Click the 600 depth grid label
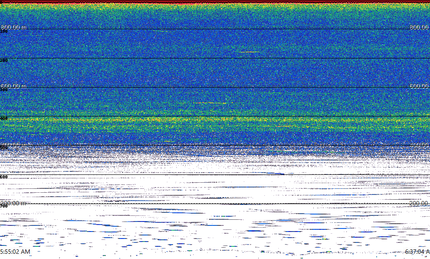Image resolution: width=430 pixels, height=259 pixels. pos(4,177)
